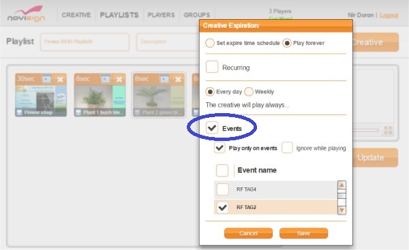Click the playlist name input field
This screenshot has height=250, width=409.
85,42
